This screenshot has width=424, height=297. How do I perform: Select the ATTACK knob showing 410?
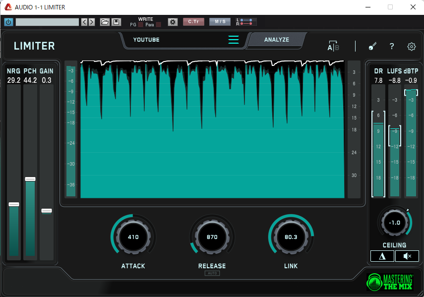pyautogui.click(x=133, y=237)
